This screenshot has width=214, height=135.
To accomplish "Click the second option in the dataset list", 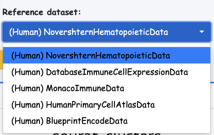I will (x=99, y=72).
